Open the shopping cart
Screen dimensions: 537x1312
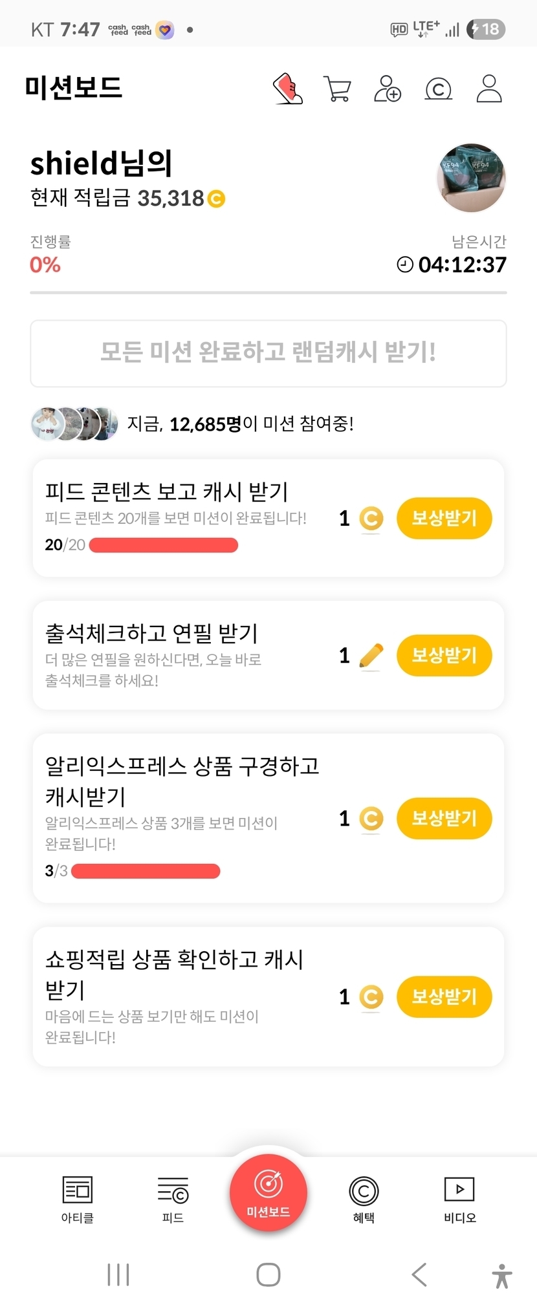coord(337,89)
